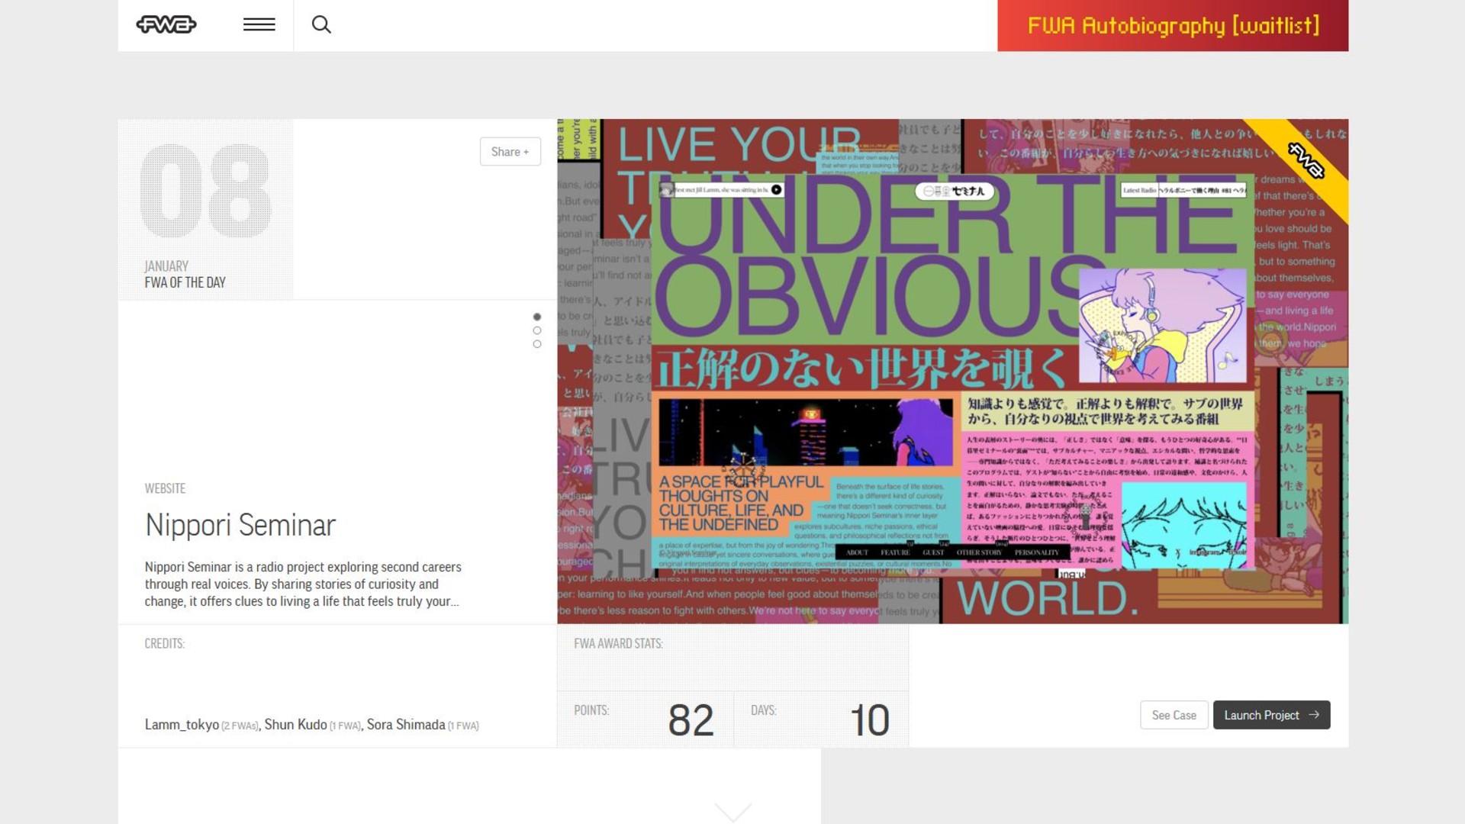This screenshot has width=1465, height=824.
Task: Click the arrow on Launch Project button
Action: point(1314,715)
